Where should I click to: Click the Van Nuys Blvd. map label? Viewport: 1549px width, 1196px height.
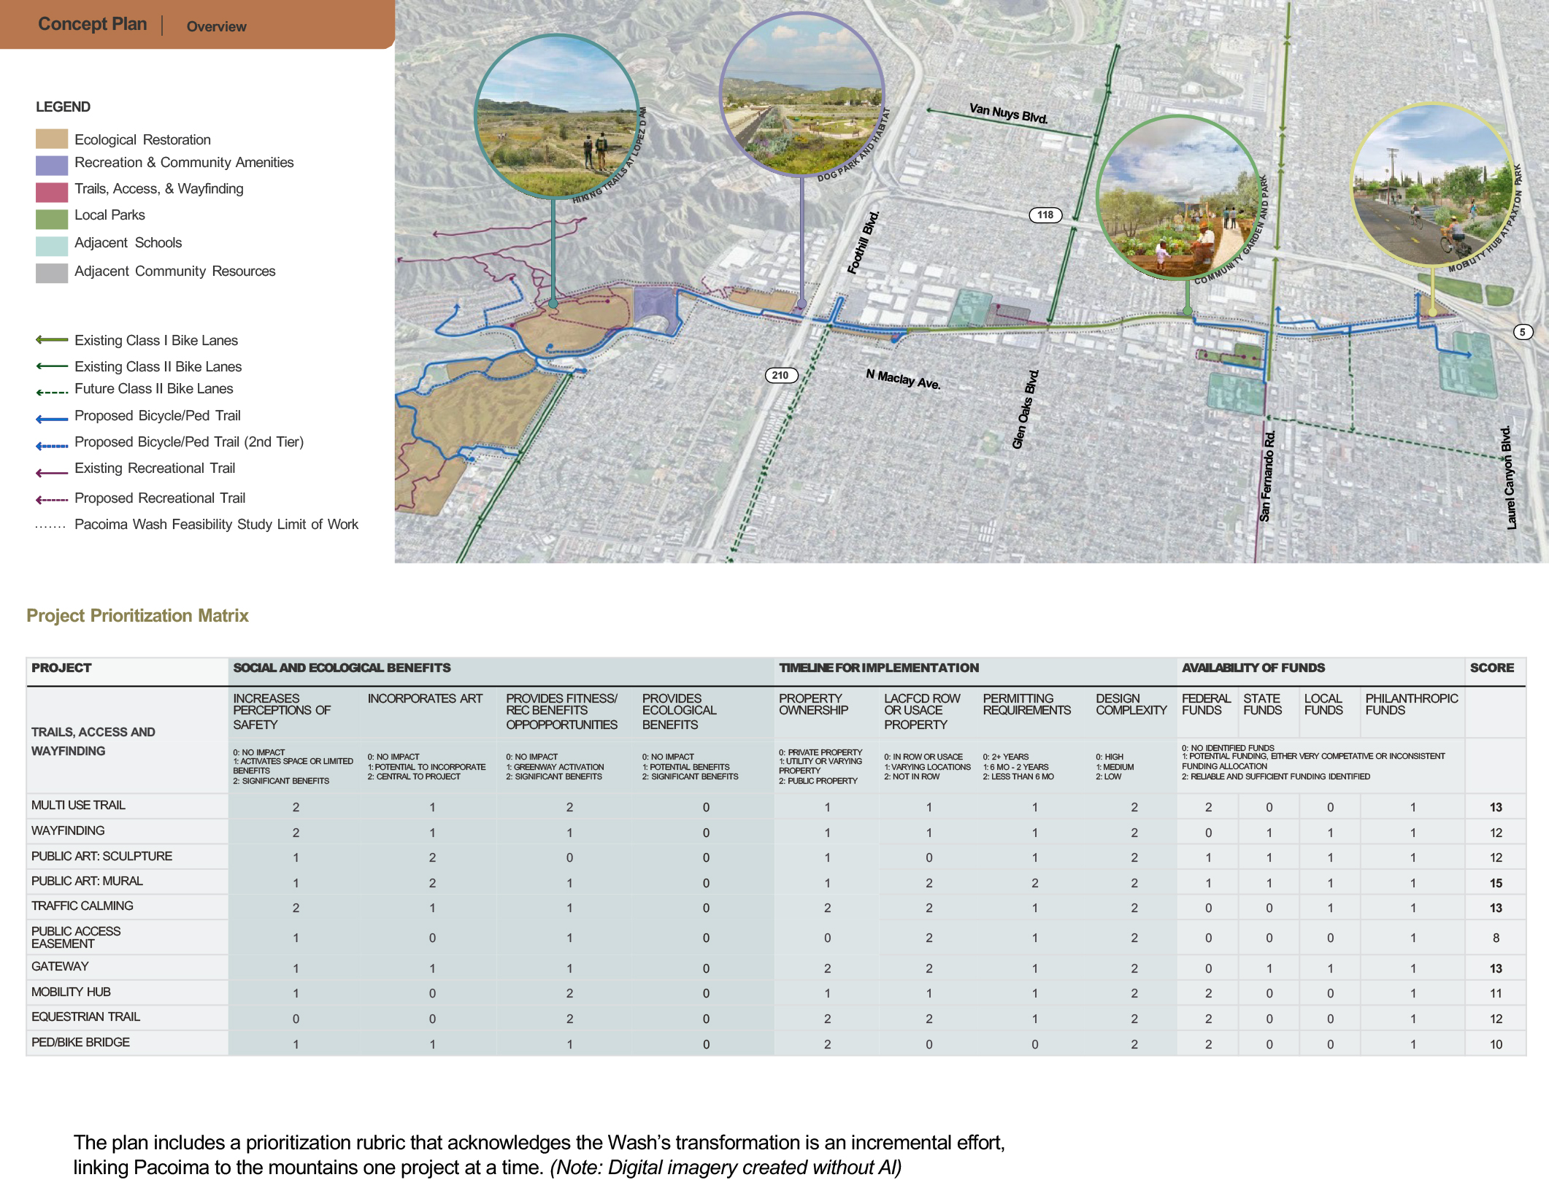click(x=1008, y=114)
